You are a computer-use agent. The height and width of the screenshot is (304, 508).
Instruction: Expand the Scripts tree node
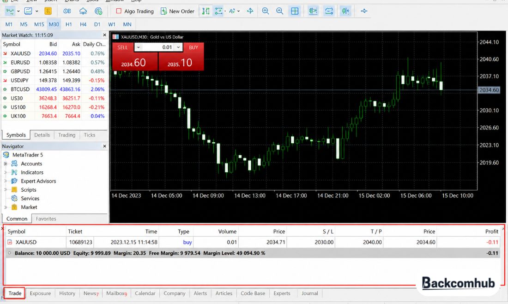(x=5, y=190)
